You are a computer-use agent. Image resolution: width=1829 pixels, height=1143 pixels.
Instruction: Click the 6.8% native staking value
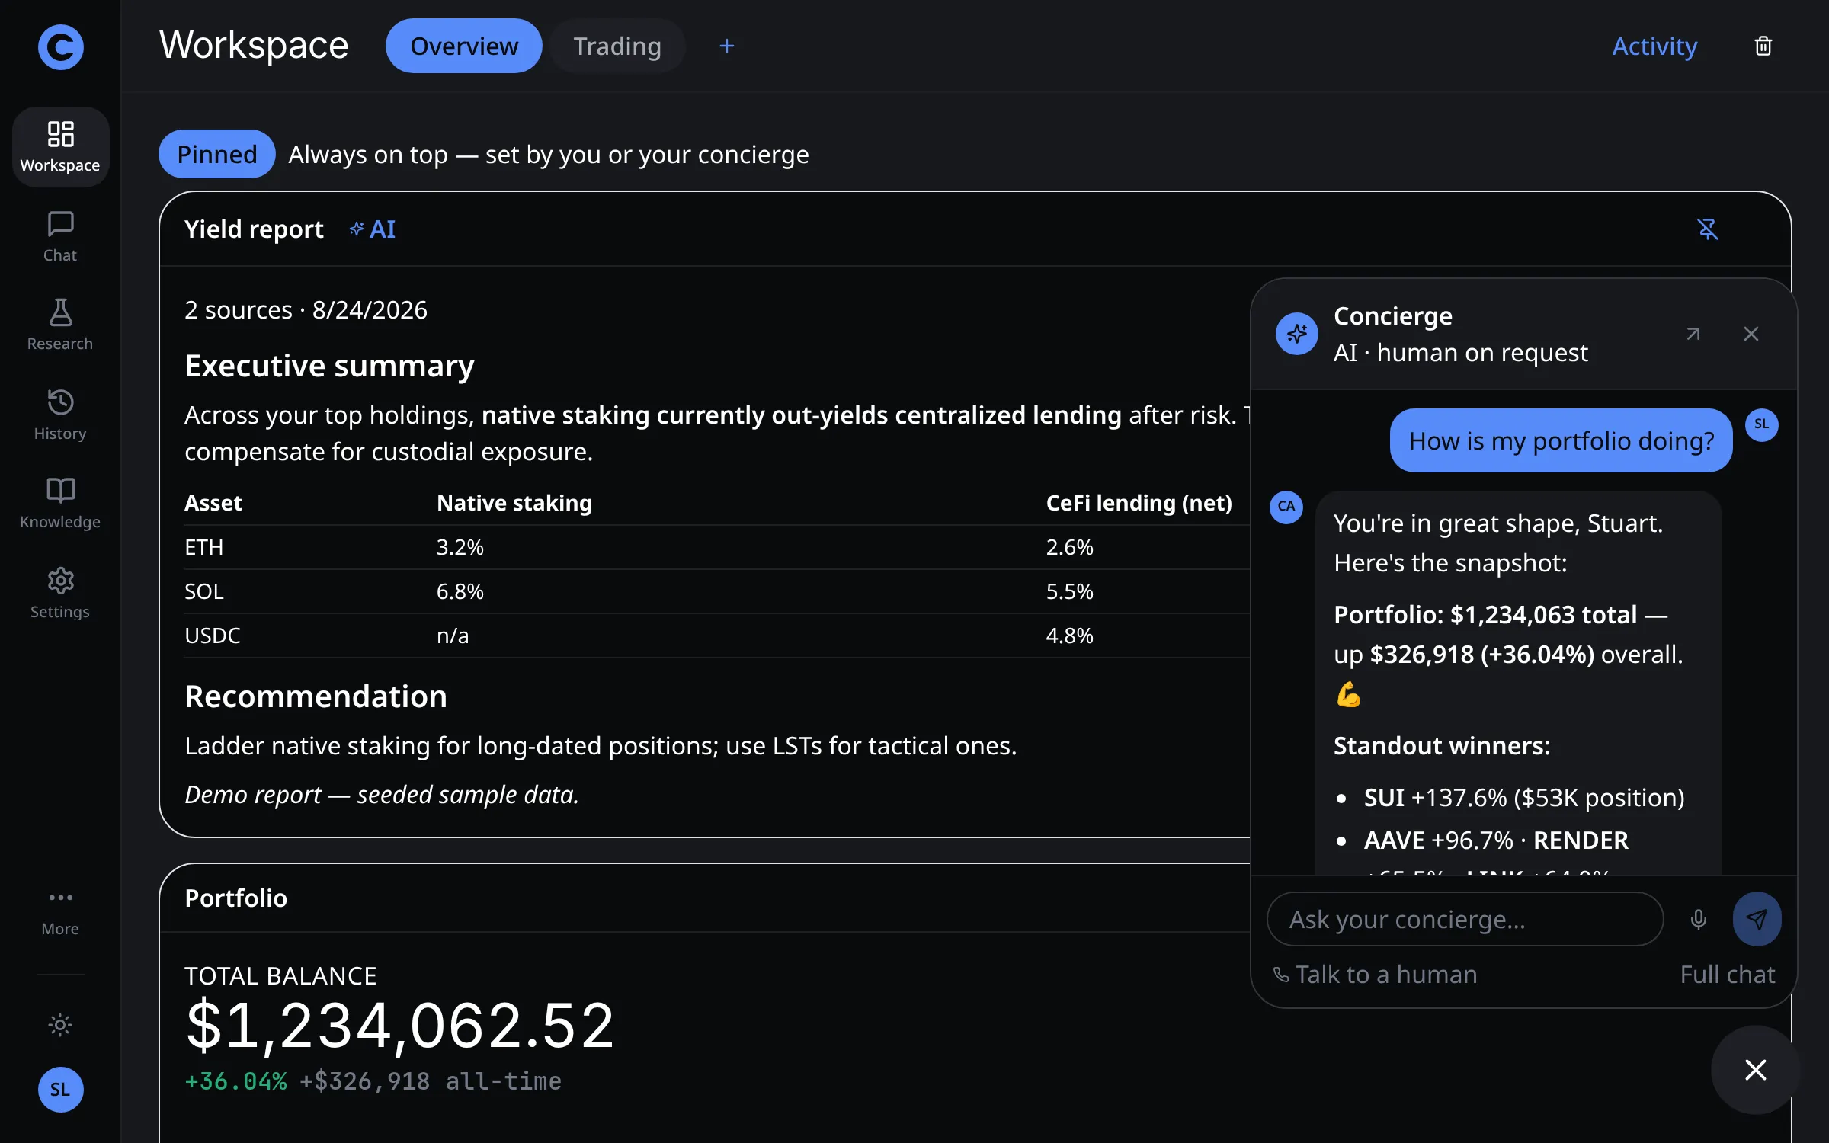[460, 591]
